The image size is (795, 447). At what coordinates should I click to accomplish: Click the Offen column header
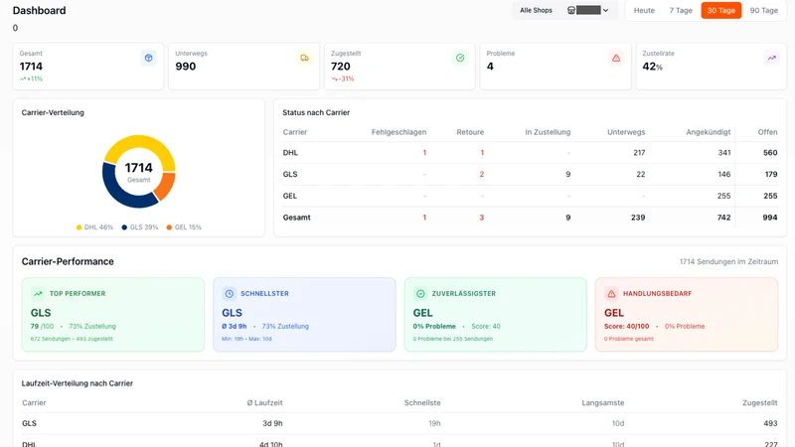click(x=767, y=132)
